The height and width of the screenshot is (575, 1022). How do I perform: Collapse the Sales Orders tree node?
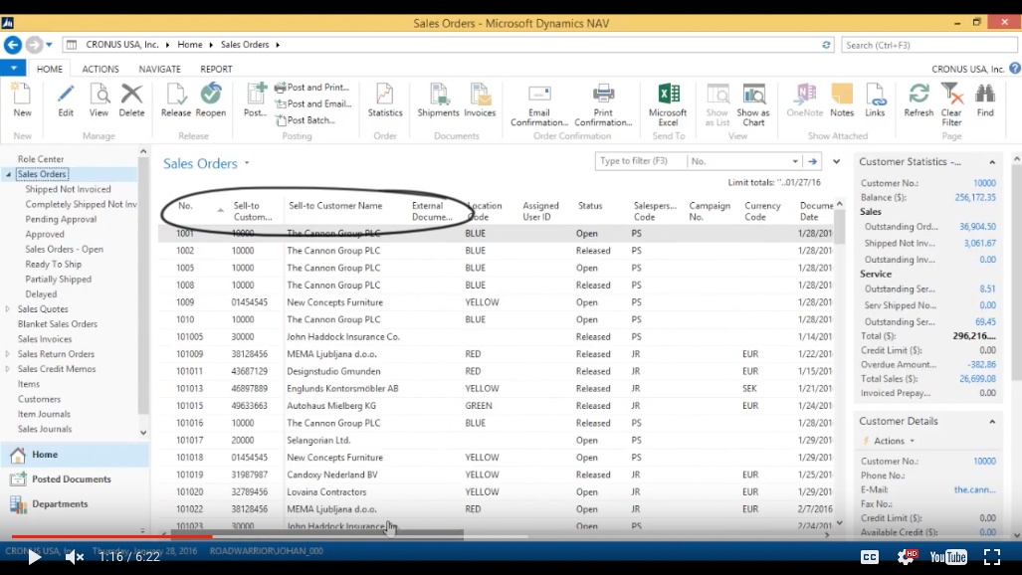(9, 174)
